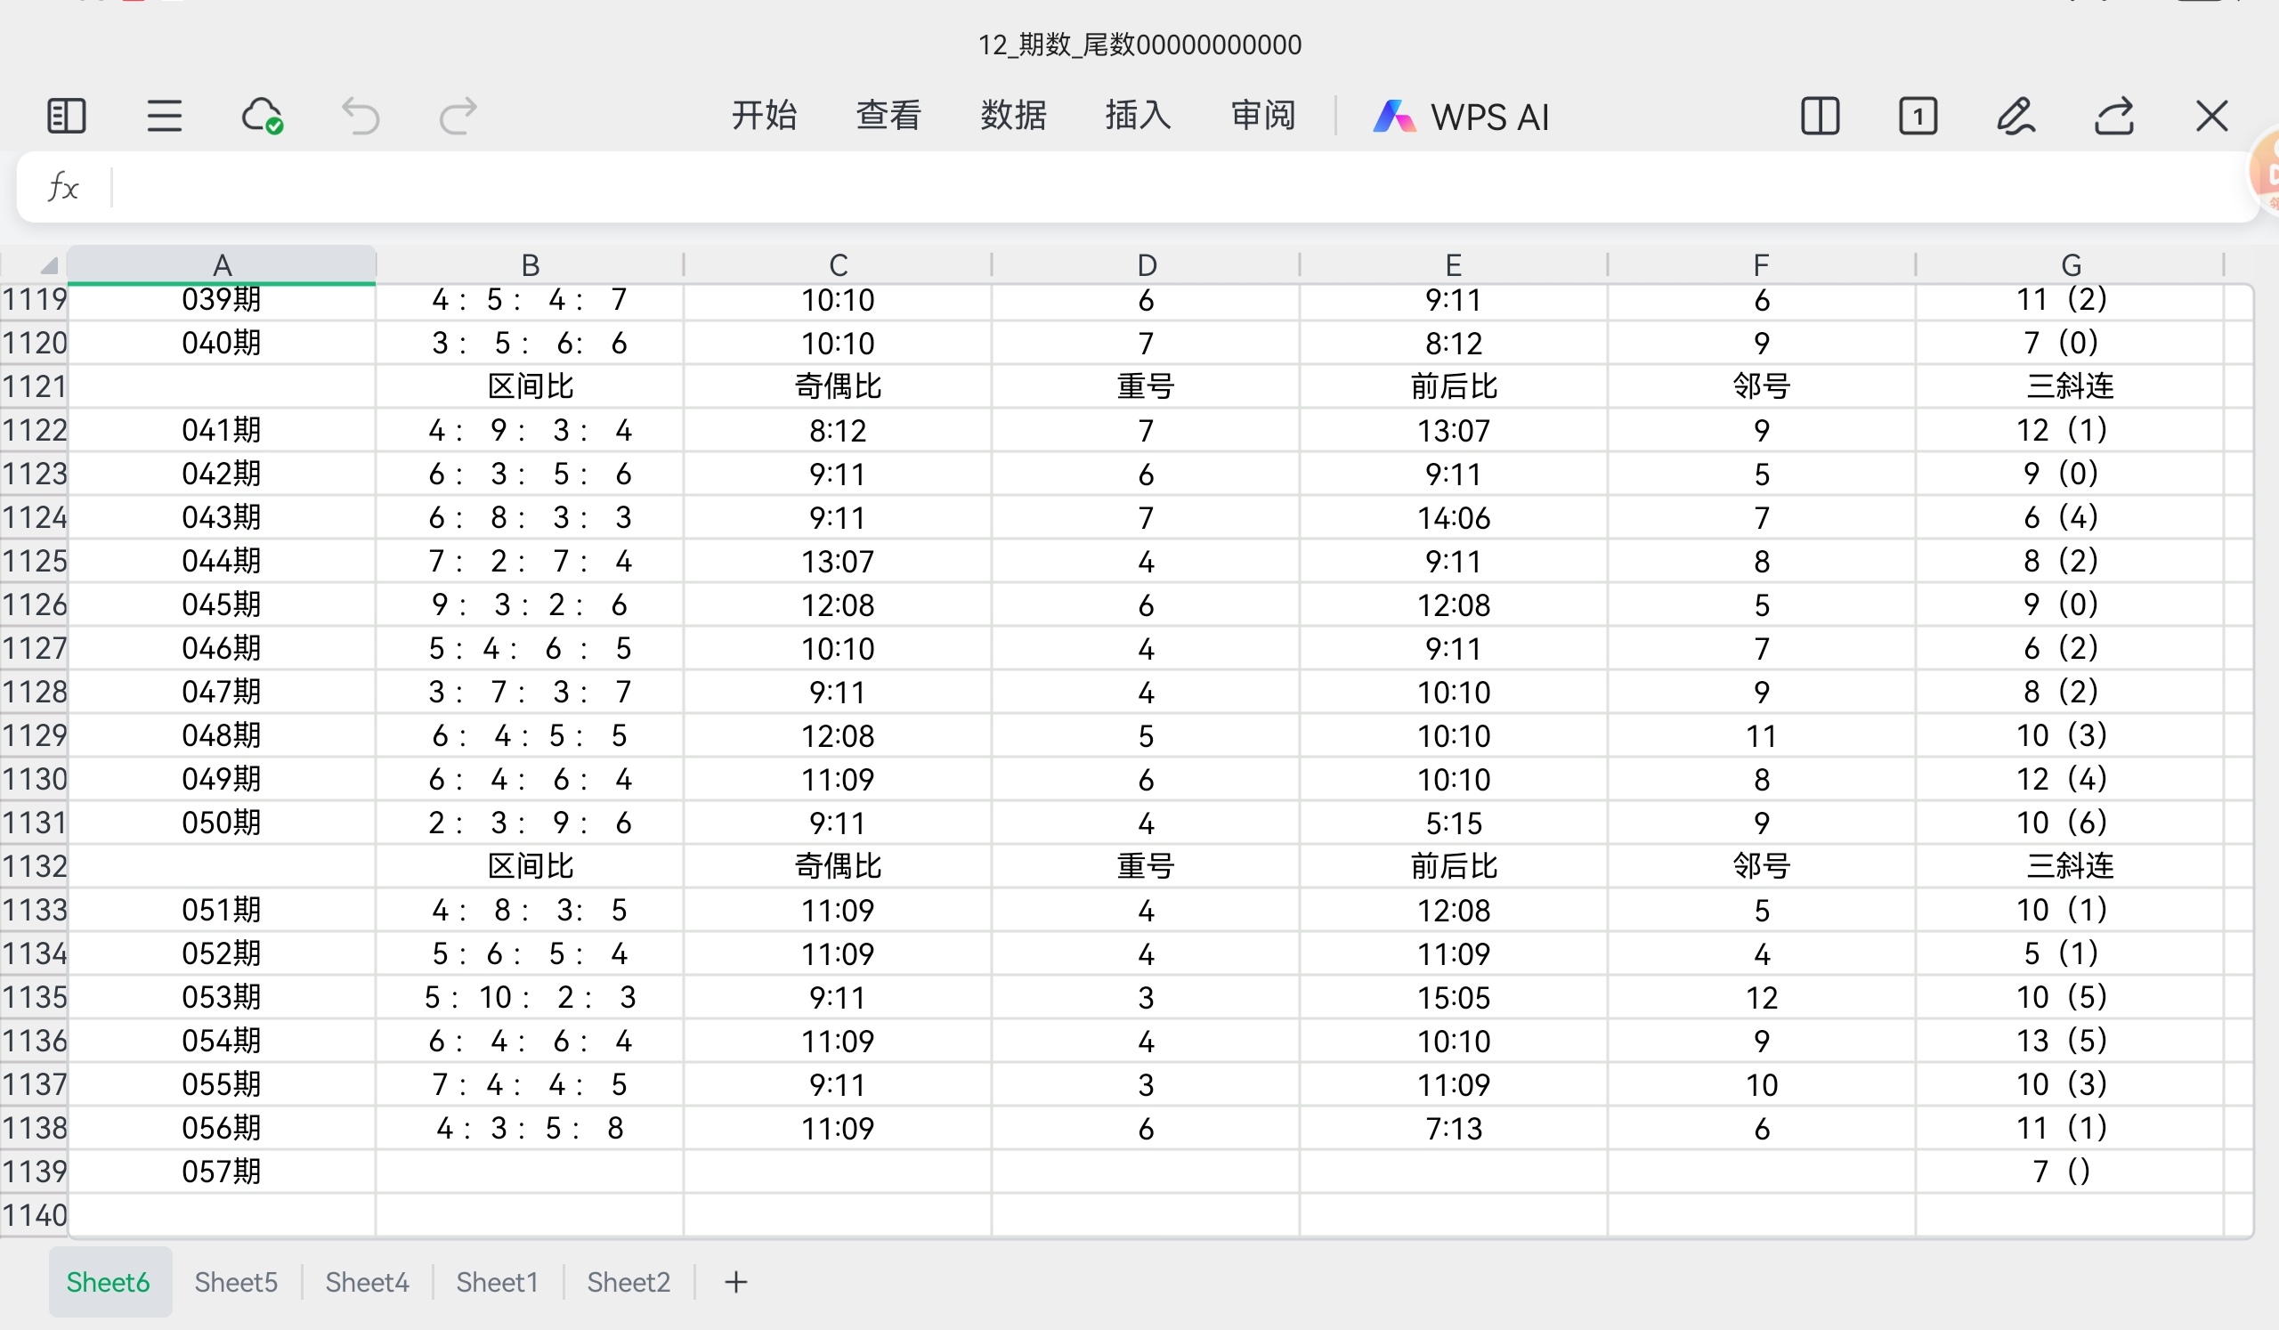Open the split view icon
The image size is (2279, 1330).
coord(1820,116)
